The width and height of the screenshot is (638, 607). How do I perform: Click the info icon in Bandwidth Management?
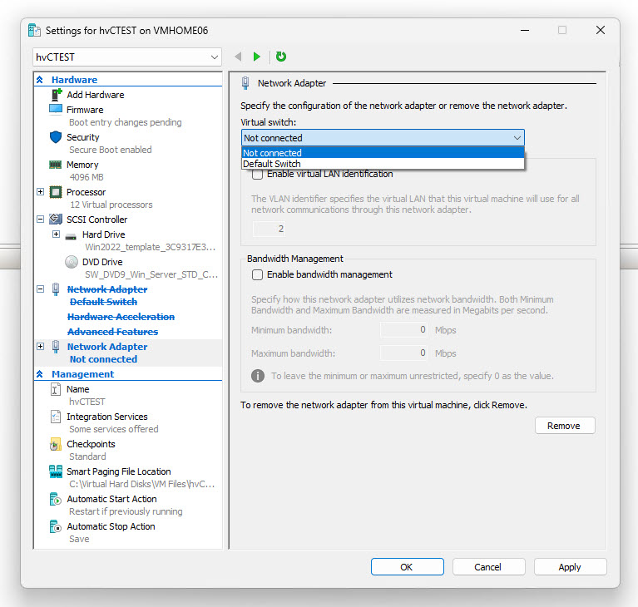click(258, 376)
